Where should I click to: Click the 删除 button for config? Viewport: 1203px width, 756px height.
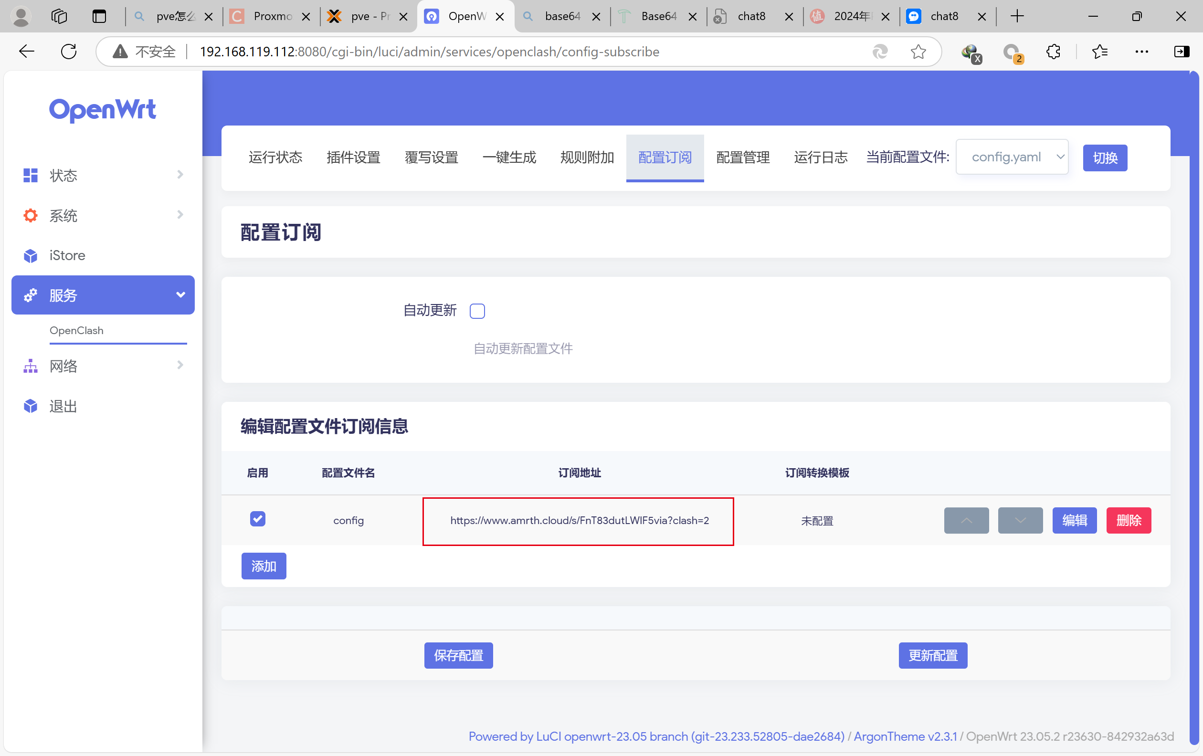click(x=1129, y=520)
